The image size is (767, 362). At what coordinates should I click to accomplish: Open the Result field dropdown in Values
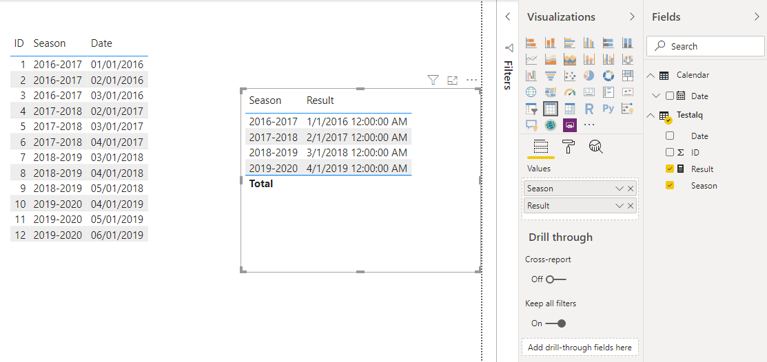620,206
